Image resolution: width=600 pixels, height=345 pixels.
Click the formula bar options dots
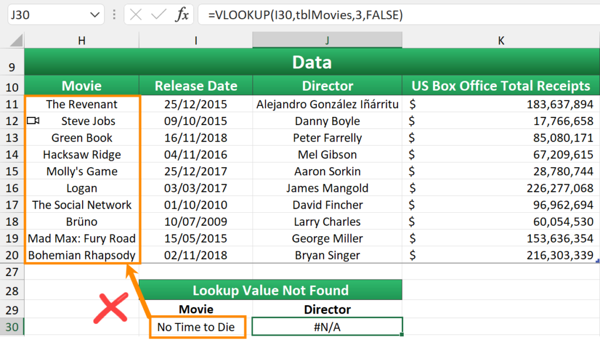pos(114,15)
